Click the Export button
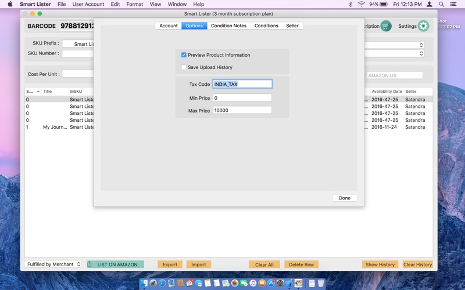 170,264
